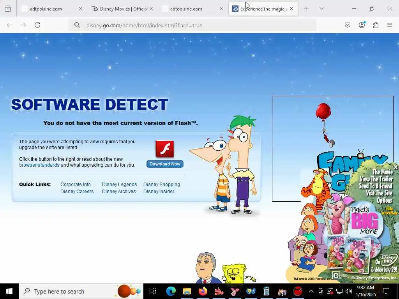The width and height of the screenshot is (399, 299).
Task: Click the network tray icon
Action: click(339, 291)
